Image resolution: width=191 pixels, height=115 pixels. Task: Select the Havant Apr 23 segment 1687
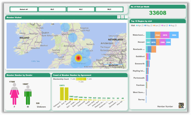click(148, 42)
